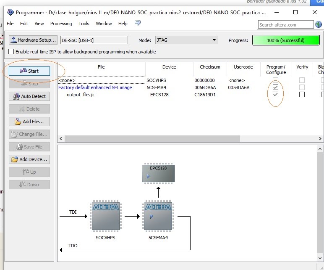324x270 pixels.
Task: Open the View menu
Action: click(x=39, y=24)
